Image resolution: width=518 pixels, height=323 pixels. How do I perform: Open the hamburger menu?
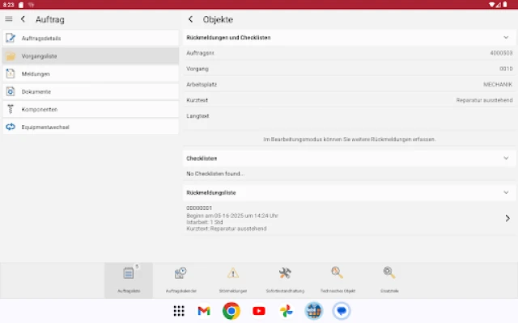click(x=9, y=19)
